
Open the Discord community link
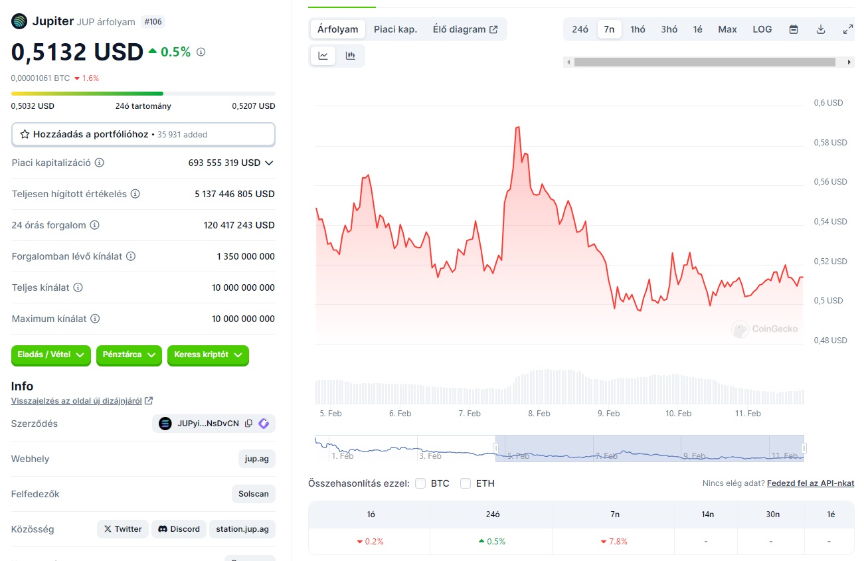[179, 529]
